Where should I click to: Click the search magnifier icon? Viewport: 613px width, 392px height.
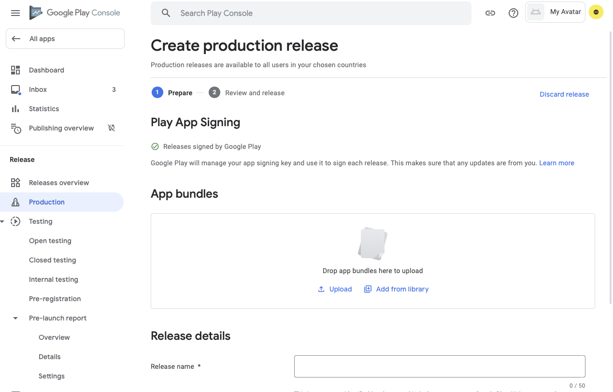166,13
